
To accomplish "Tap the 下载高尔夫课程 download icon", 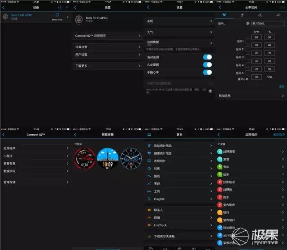I will coord(149,236).
